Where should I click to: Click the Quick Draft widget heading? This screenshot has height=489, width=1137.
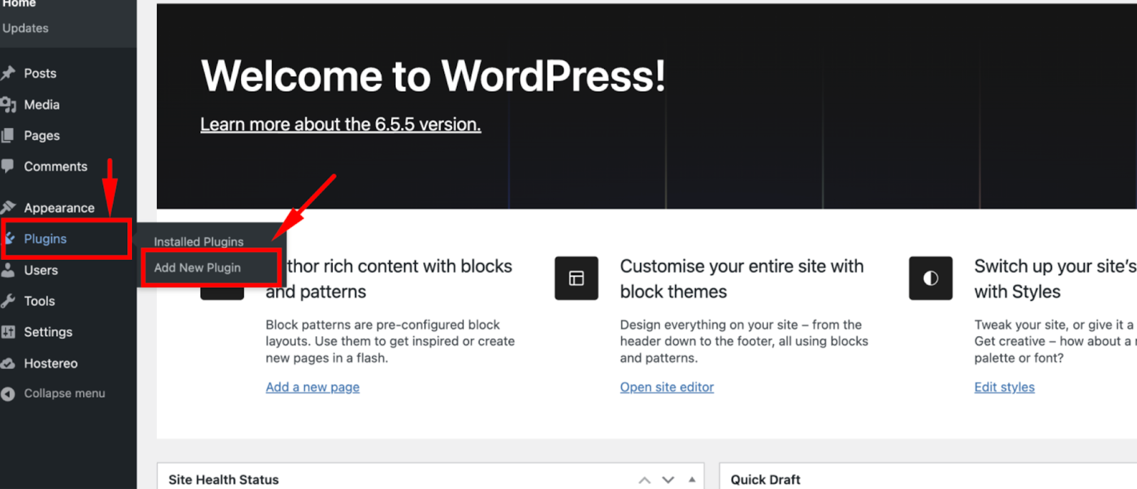pos(765,480)
